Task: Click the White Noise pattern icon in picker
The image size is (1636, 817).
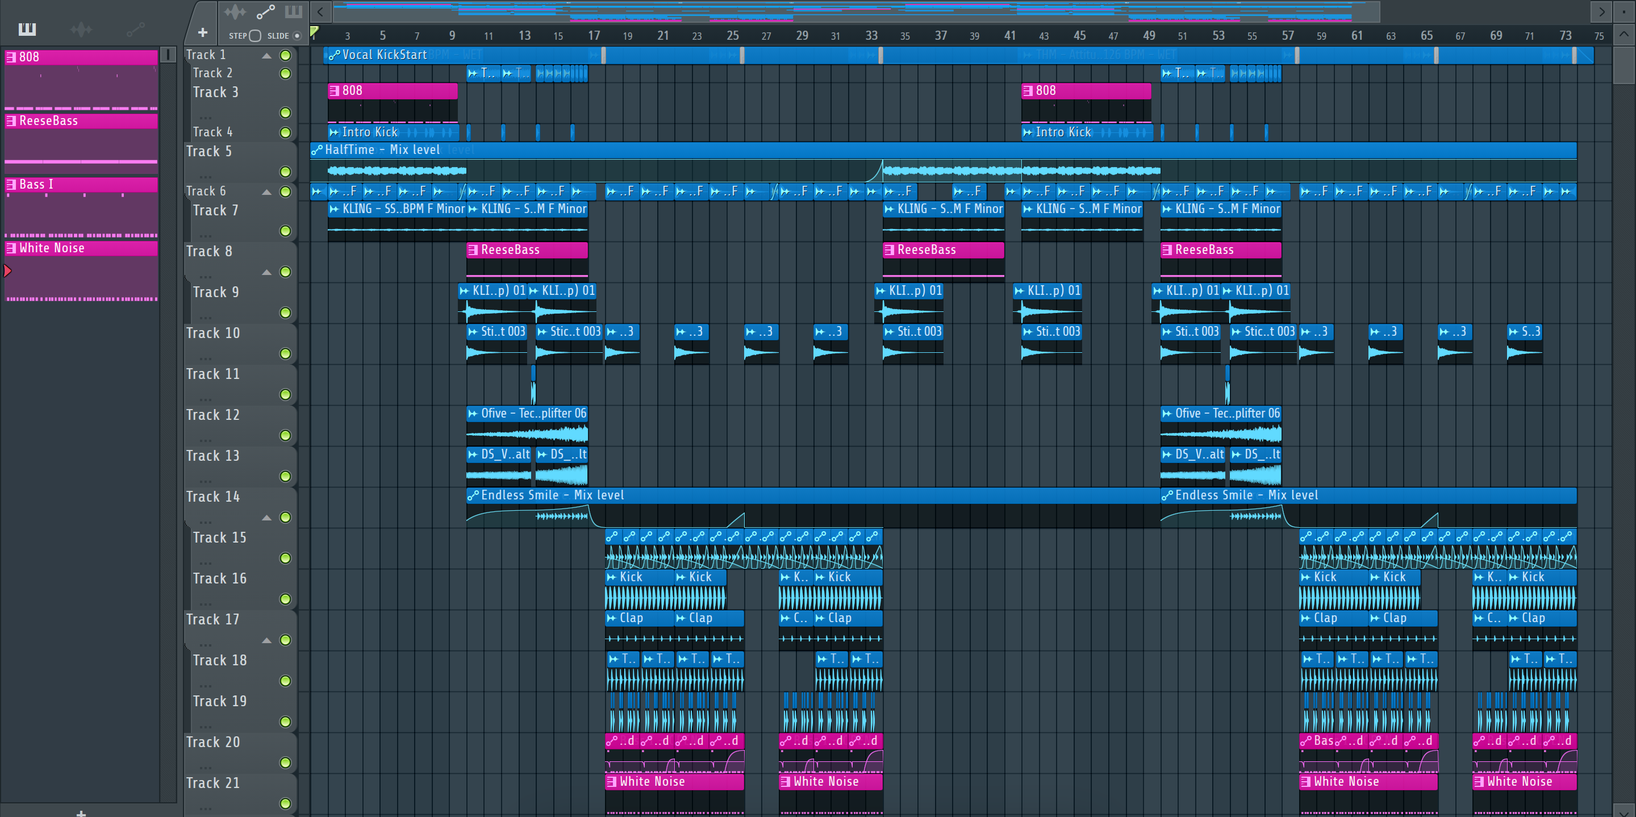Action: (x=11, y=248)
